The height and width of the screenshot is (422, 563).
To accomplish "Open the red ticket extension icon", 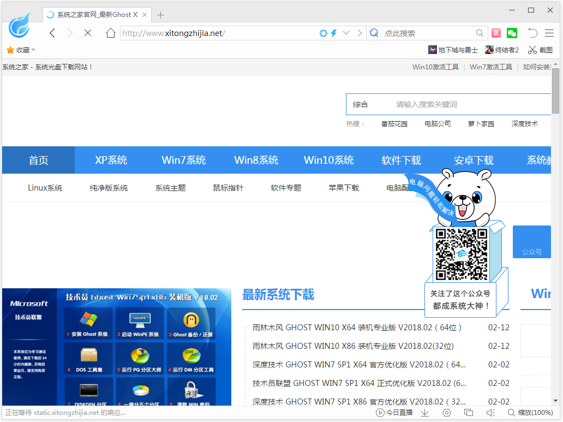I will pos(496,33).
